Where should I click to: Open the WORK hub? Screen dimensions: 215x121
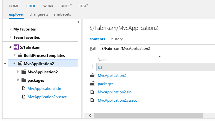coord(48,6)
